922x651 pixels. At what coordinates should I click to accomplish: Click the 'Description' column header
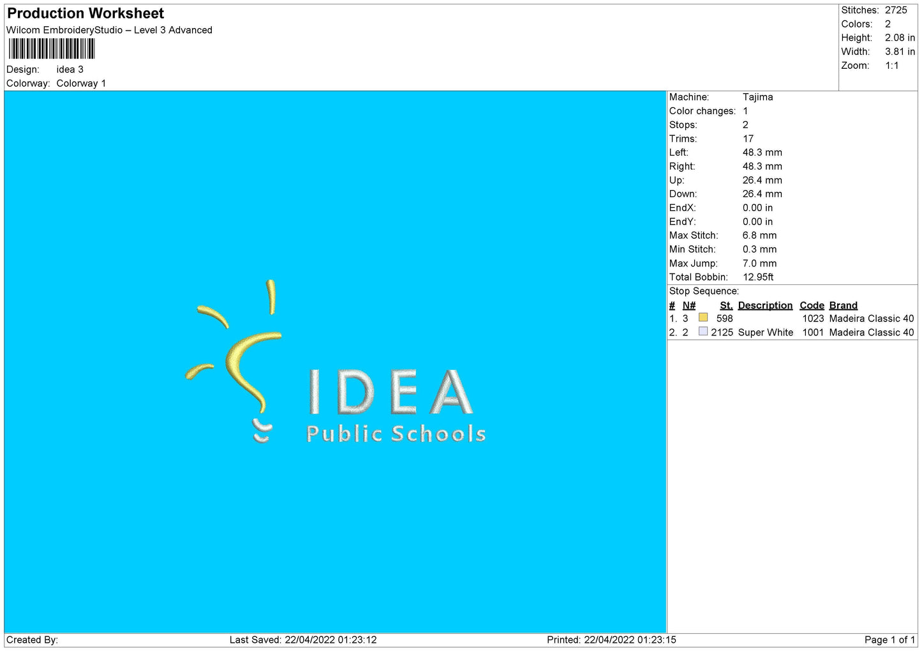click(765, 305)
